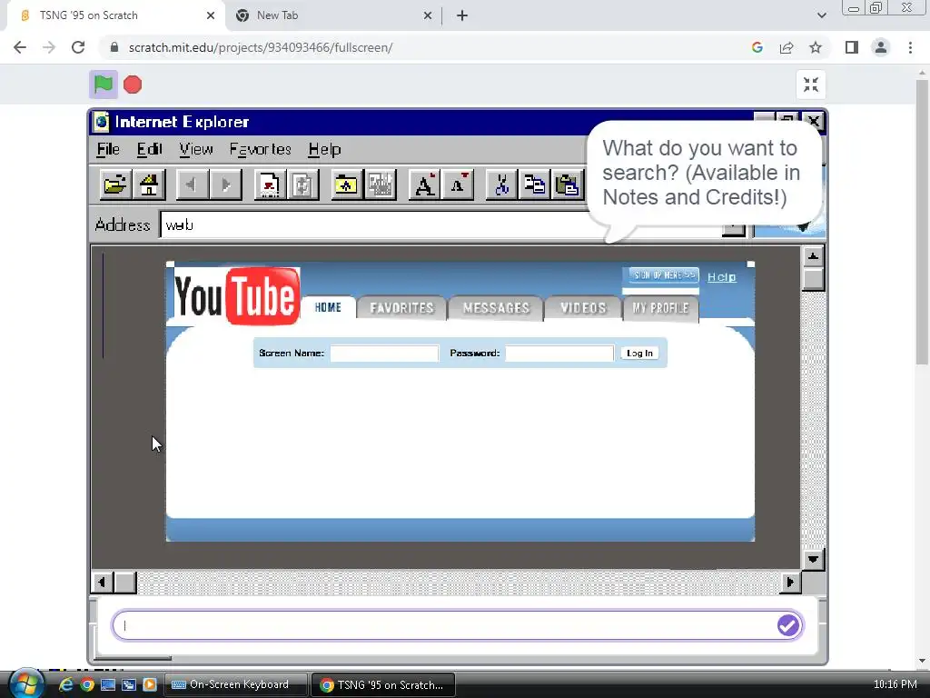
Task: Submit answer with the purple checkmark
Action: click(788, 625)
